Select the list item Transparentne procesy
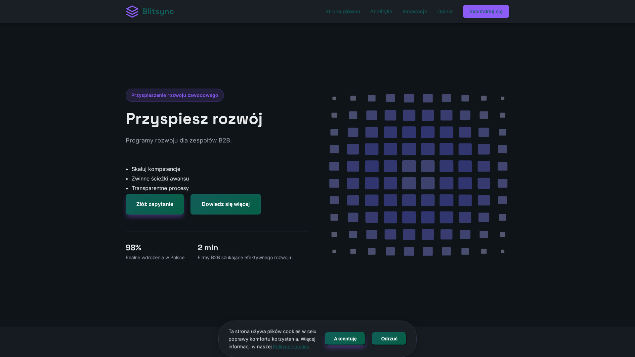 coord(160,188)
